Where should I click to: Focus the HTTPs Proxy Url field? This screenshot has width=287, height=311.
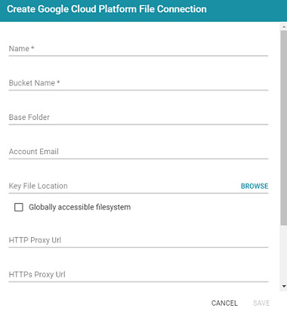pos(138,275)
